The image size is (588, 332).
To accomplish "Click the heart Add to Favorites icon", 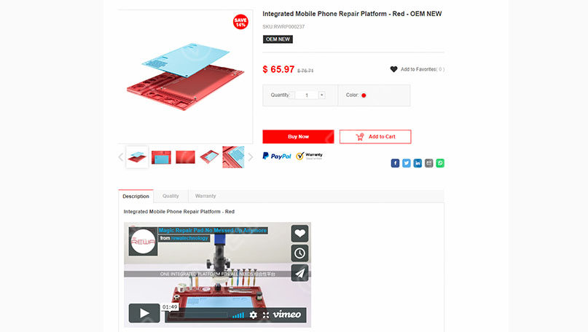I will pyautogui.click(x=393, y=69).
